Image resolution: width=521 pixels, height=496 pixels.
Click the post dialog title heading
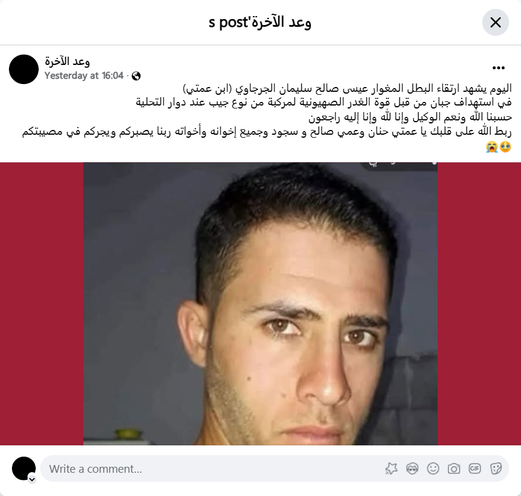point(260,22)
